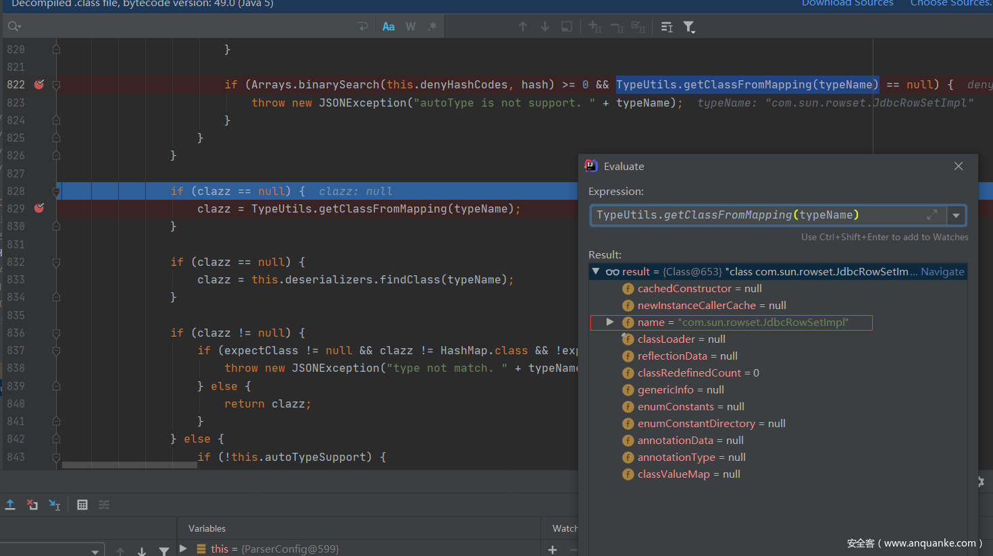Toggle Words-only search option
This screenshot has height=556, width=993.
[410, 27]
